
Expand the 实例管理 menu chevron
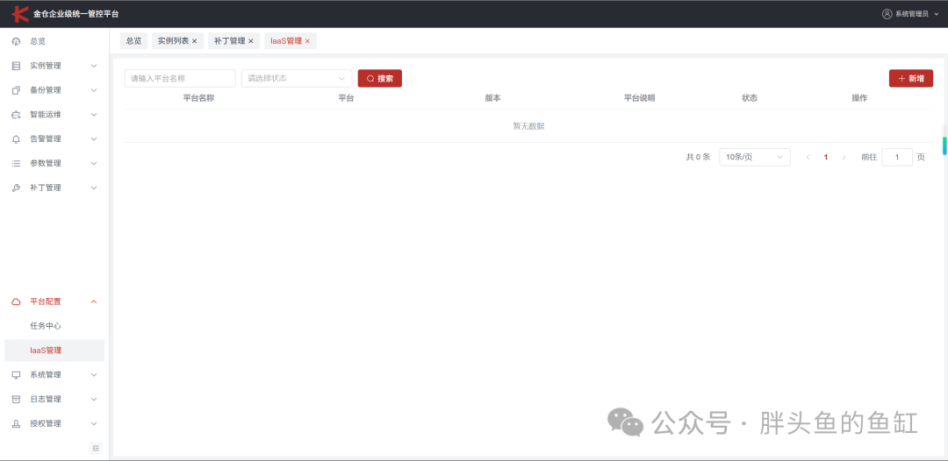coord(94,66)
